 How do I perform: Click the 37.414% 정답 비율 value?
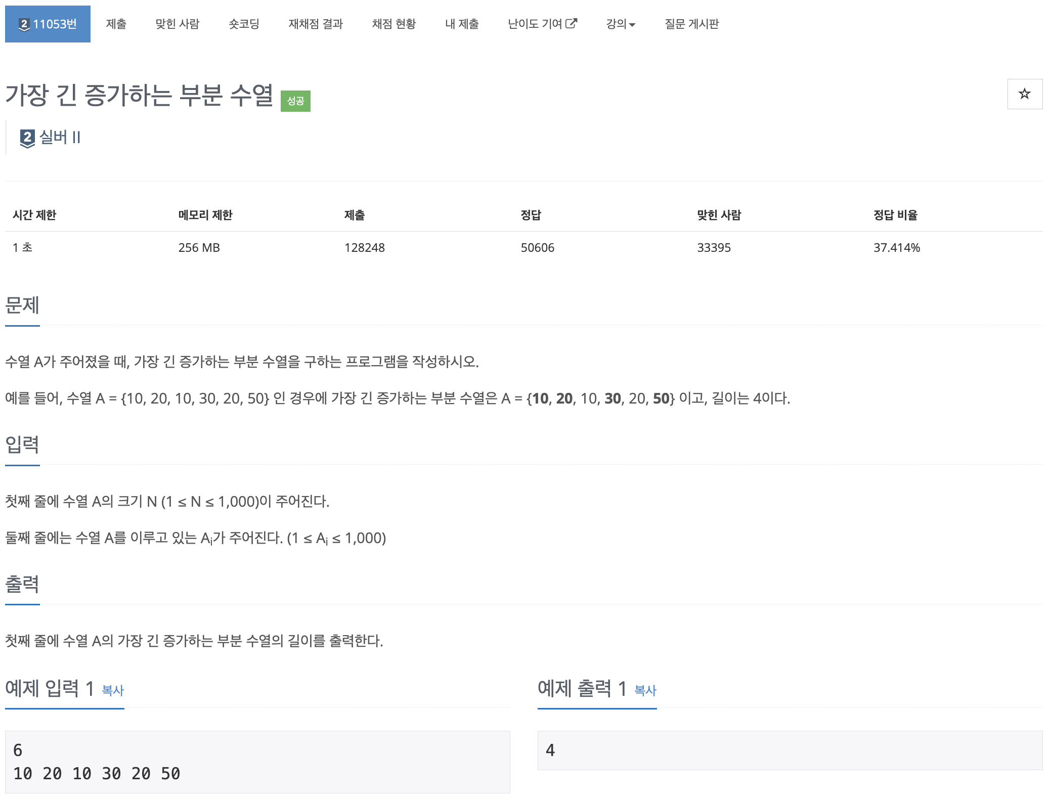tap(897, 247)
